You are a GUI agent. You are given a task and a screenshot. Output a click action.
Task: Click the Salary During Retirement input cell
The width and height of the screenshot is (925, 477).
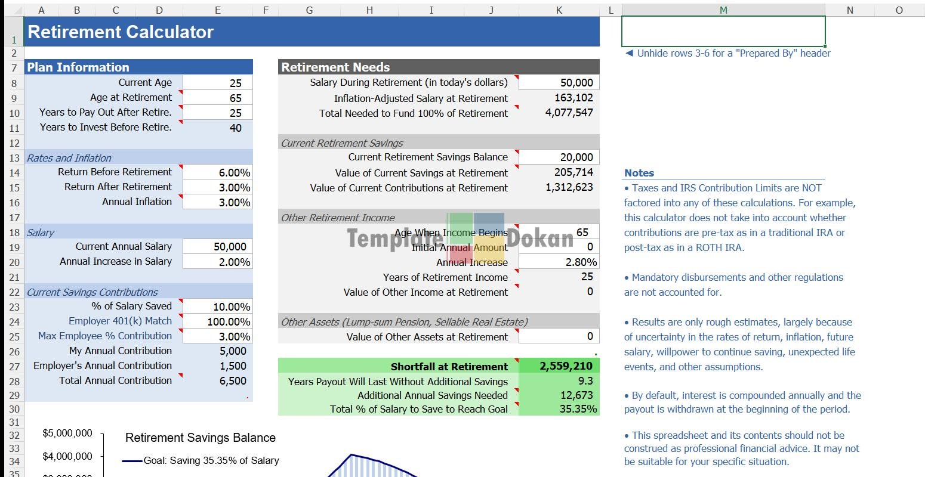[x=559, y=83]
